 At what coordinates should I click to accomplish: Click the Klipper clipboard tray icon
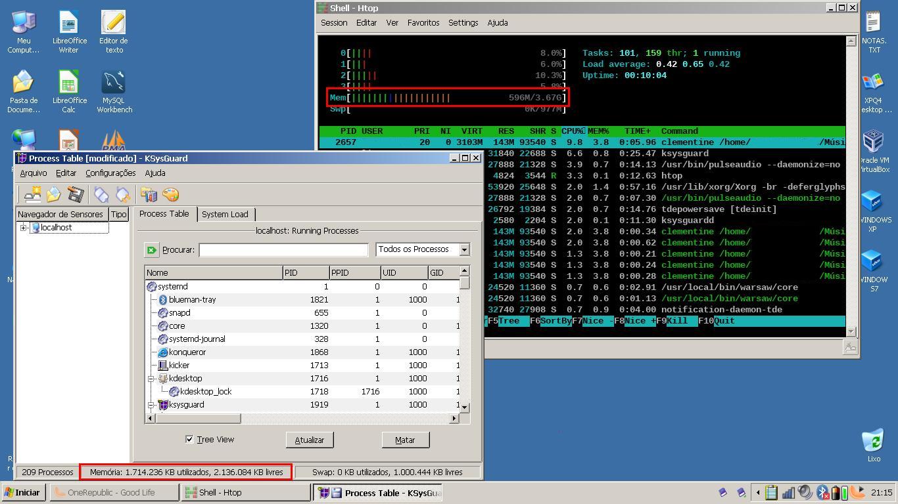point(771,492)
